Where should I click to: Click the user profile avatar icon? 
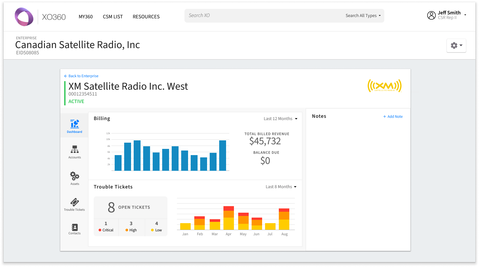pyautogui.click(x=431, y=15)
